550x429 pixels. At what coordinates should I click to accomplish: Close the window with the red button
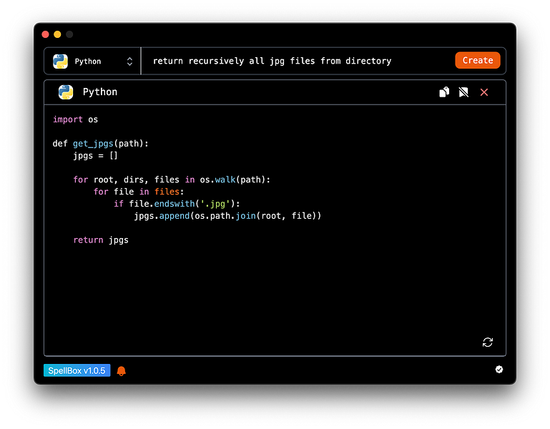click(45, 34)
